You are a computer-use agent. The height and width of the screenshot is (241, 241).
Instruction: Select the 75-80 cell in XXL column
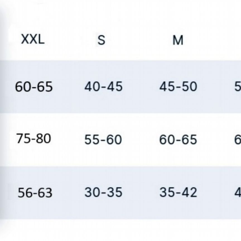click(34, 138)
